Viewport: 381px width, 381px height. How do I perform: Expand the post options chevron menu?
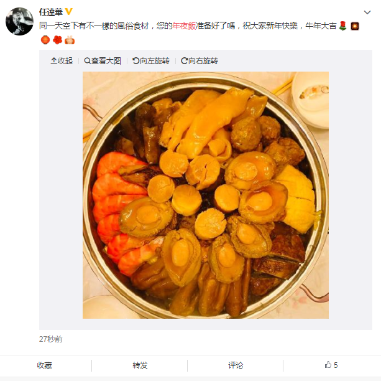(x=367, y=12)
